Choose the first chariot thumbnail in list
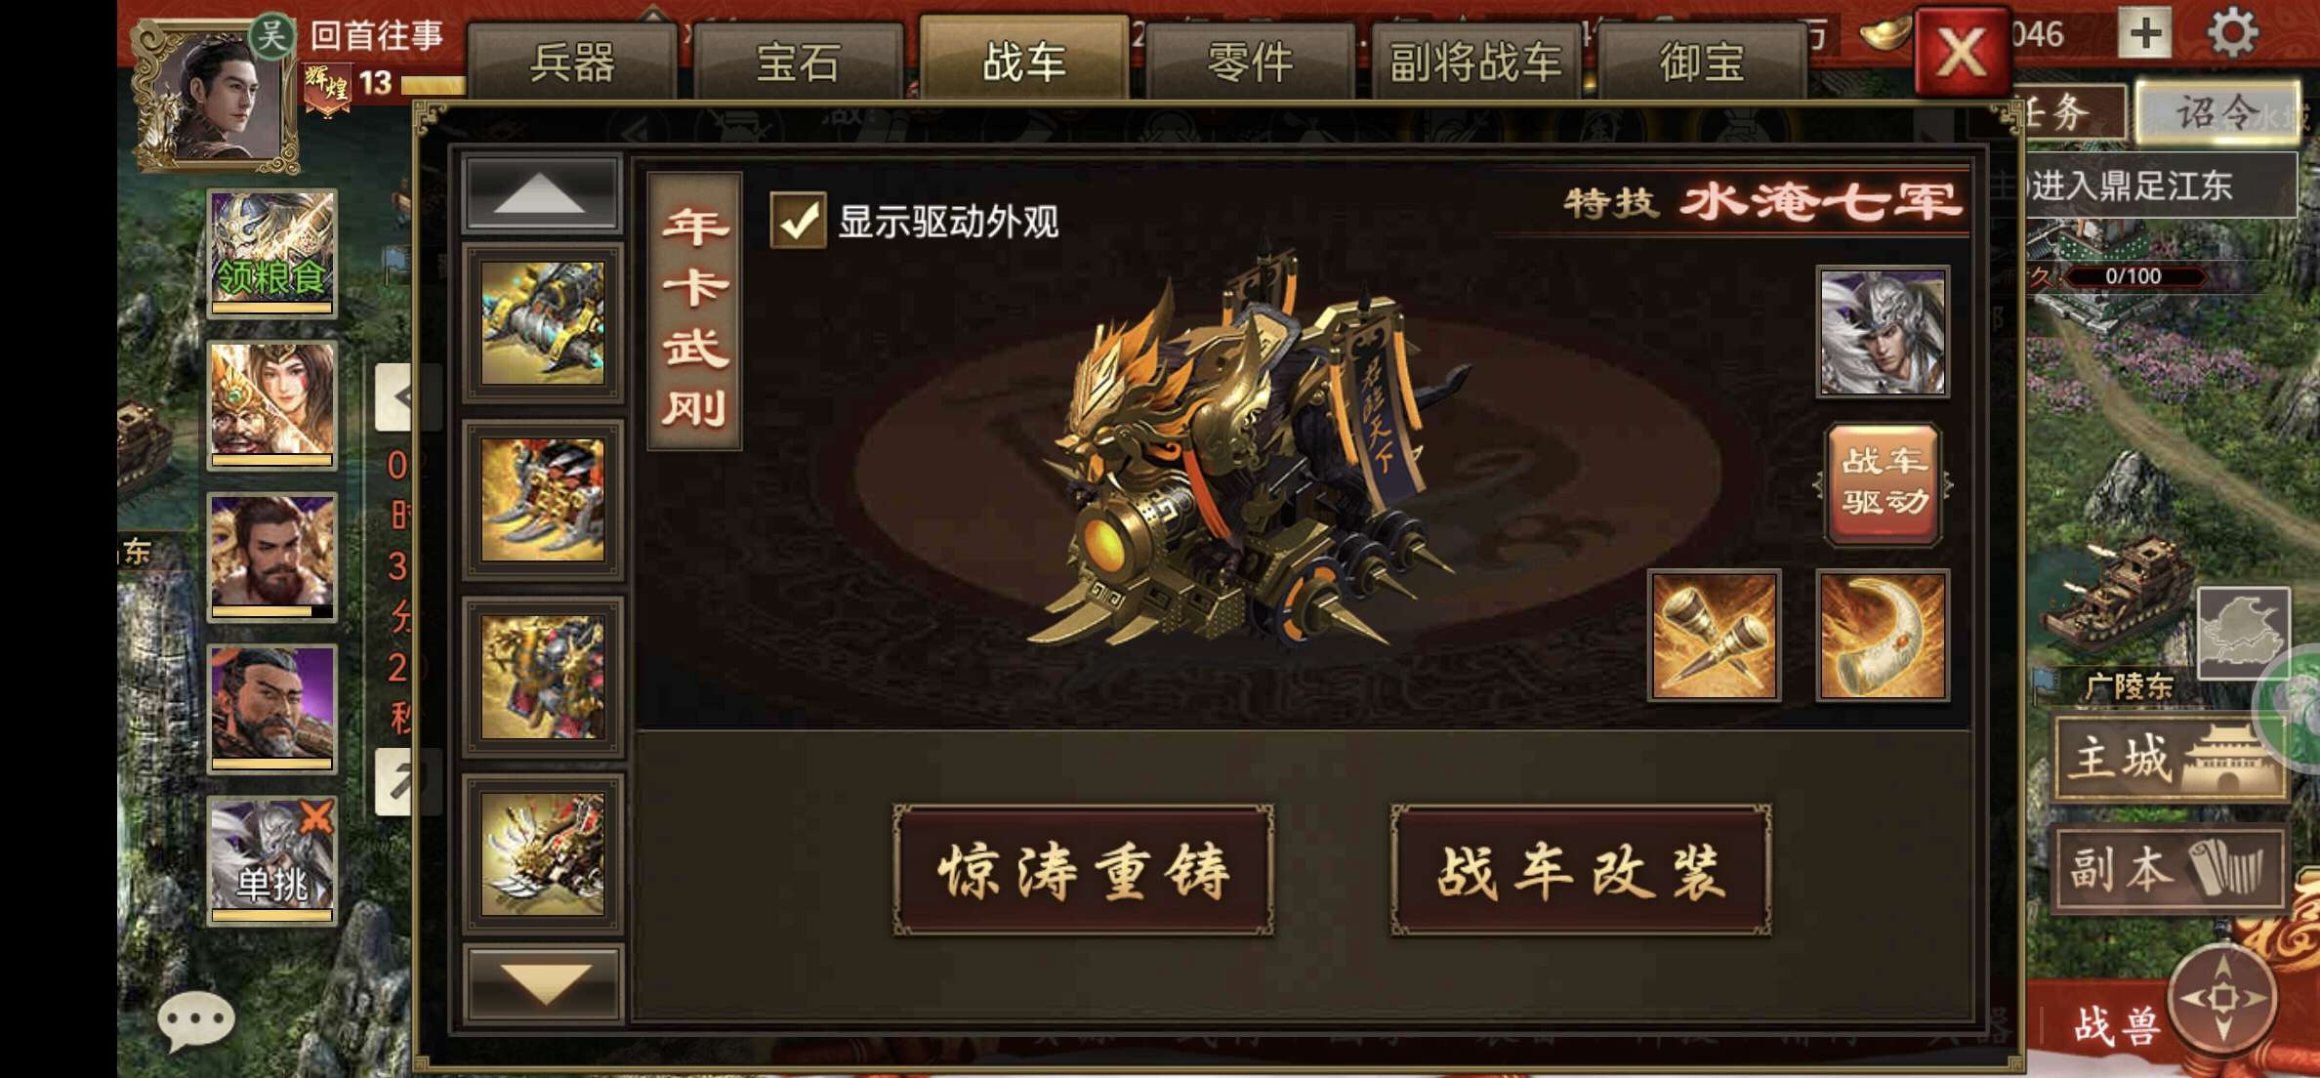Image resolution: width=2320 pixels, height=1078 pixels. (x=543, y=323)
